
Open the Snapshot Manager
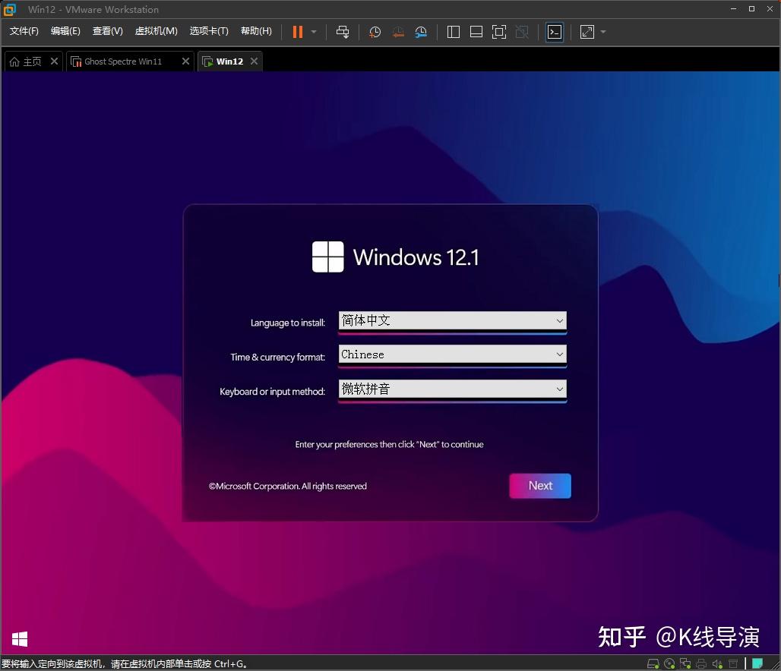click(421, 32)
